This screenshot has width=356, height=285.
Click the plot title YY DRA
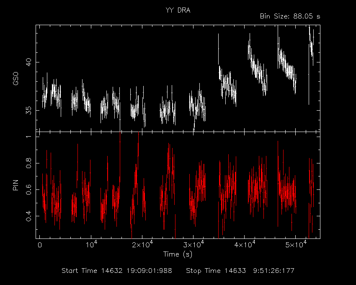click(x=178, y=10)
